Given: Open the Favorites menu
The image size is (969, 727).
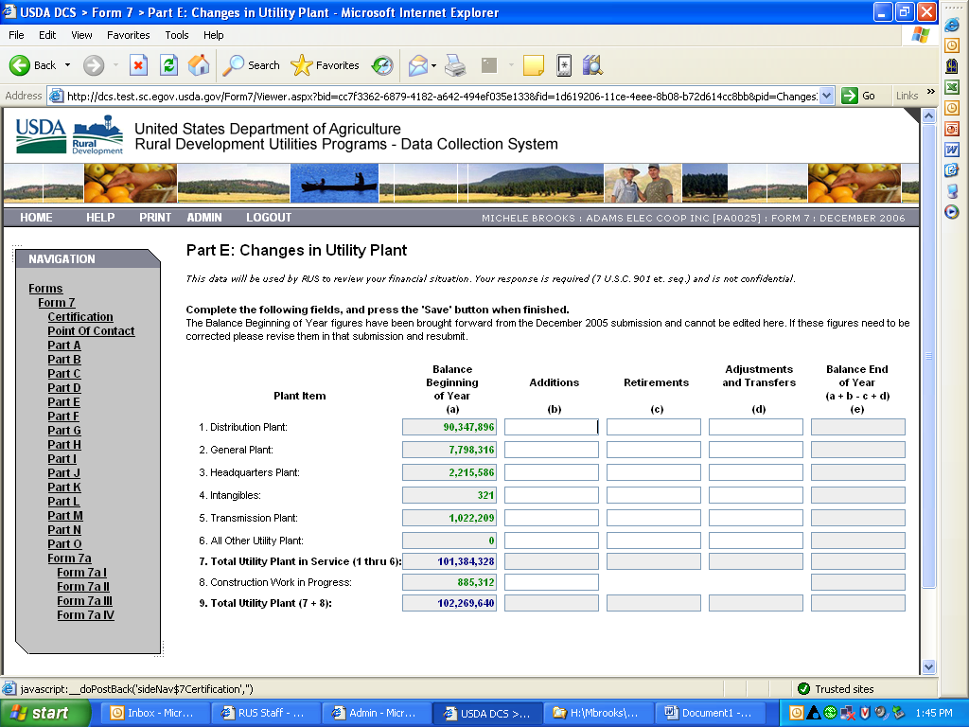Looking at the screenshot, I should point(129,35).
